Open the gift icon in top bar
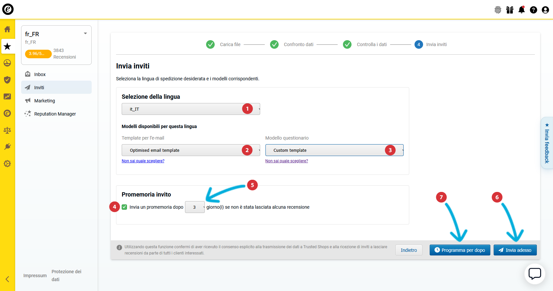The image size is (553, 291). (x=510, y=10)
